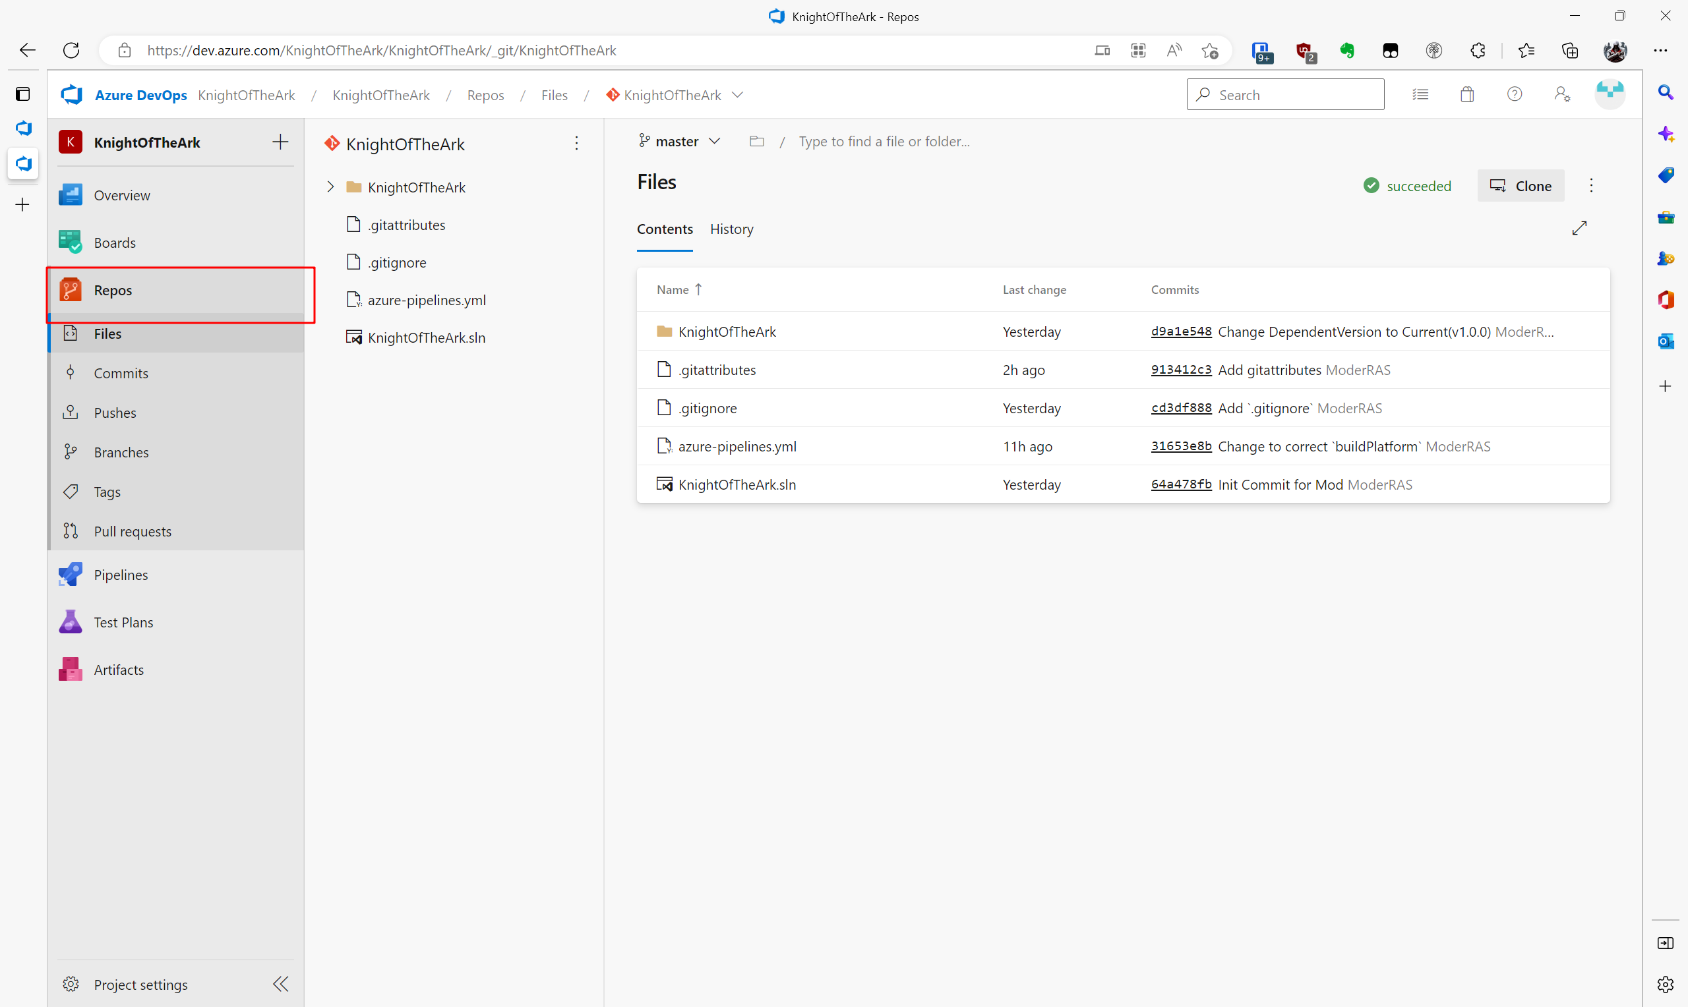Open Pull requests under Repos
Screen dimensions: 1688x1007
pos(133,531)
